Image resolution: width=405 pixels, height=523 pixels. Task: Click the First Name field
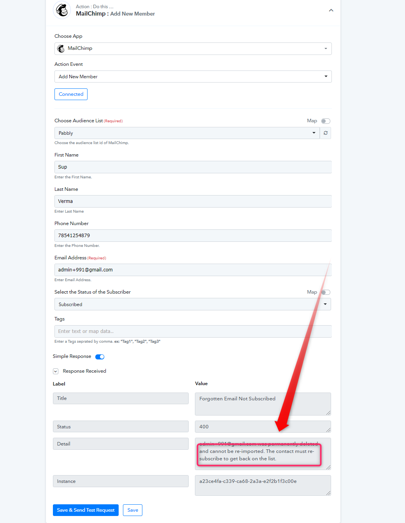click(x=193, y=167)
